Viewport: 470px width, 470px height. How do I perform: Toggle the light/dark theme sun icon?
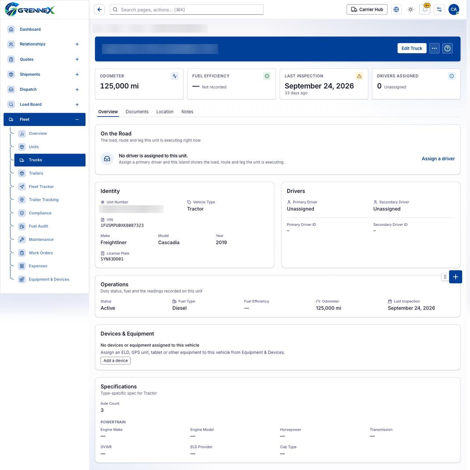[411, 10]
